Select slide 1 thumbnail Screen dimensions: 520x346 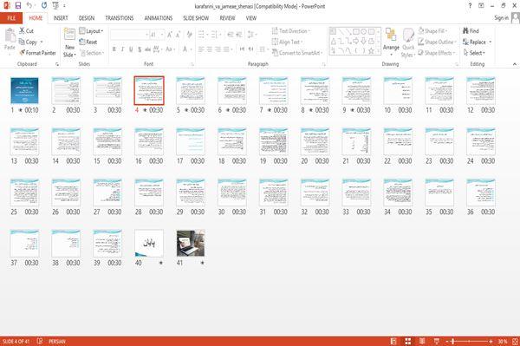(24, 90)
